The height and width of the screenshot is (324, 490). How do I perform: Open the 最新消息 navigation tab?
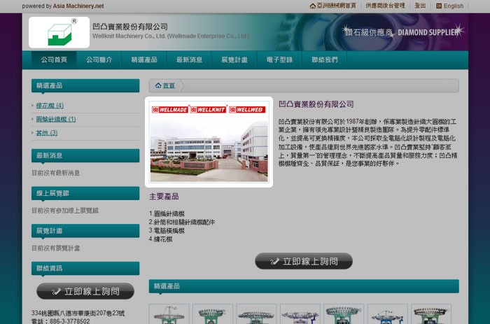pyautogui.click(x=189, y=59)
